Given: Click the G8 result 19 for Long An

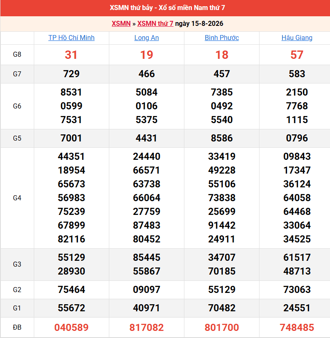Looking at the screenshot, I should point(146,55).
